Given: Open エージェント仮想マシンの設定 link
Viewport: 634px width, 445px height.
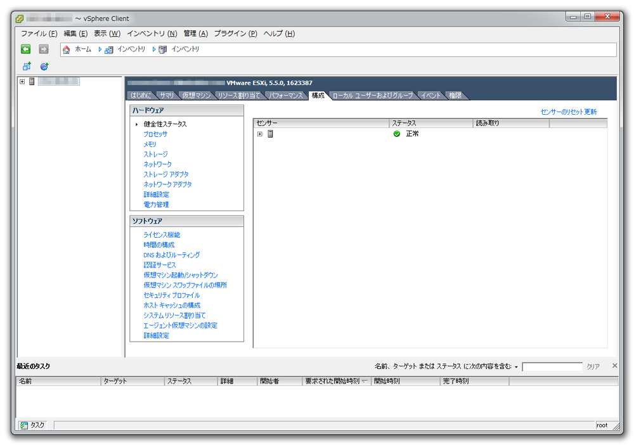Looking at the screenshot, I should [x=180, y=325].
